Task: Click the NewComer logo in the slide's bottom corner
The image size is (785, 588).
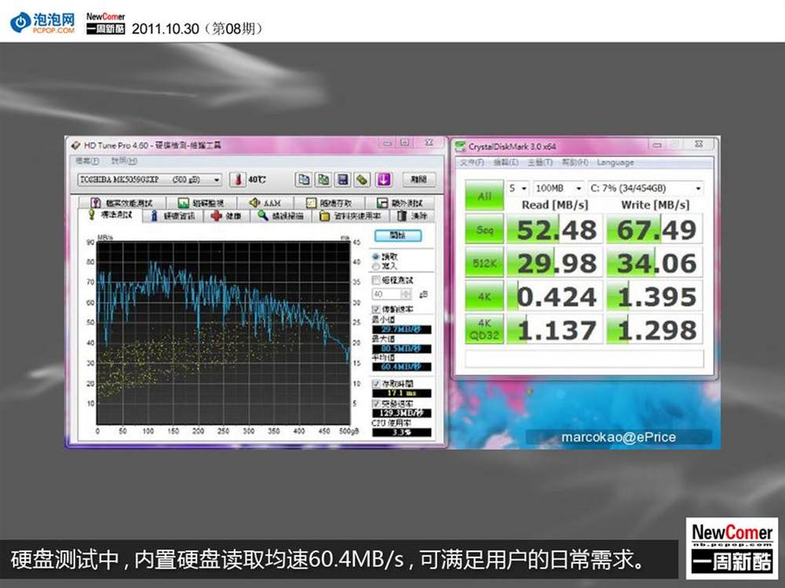Action: (732, 548)
